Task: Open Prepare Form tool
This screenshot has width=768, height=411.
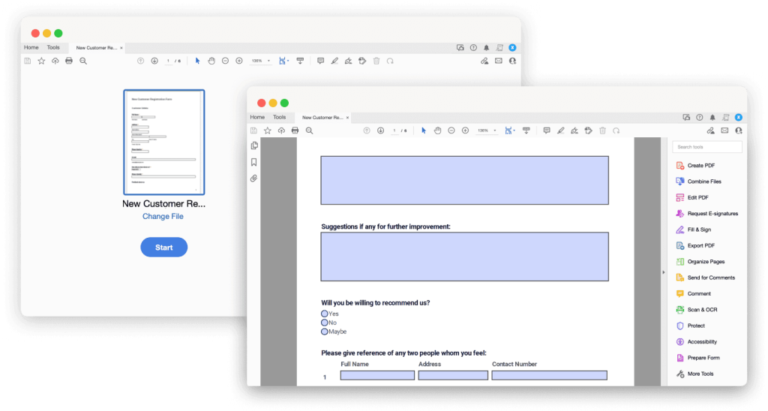Action: click(x=698, y=358)
